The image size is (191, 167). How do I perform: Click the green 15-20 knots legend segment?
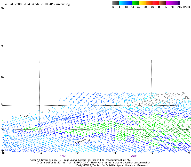(136, 3)
